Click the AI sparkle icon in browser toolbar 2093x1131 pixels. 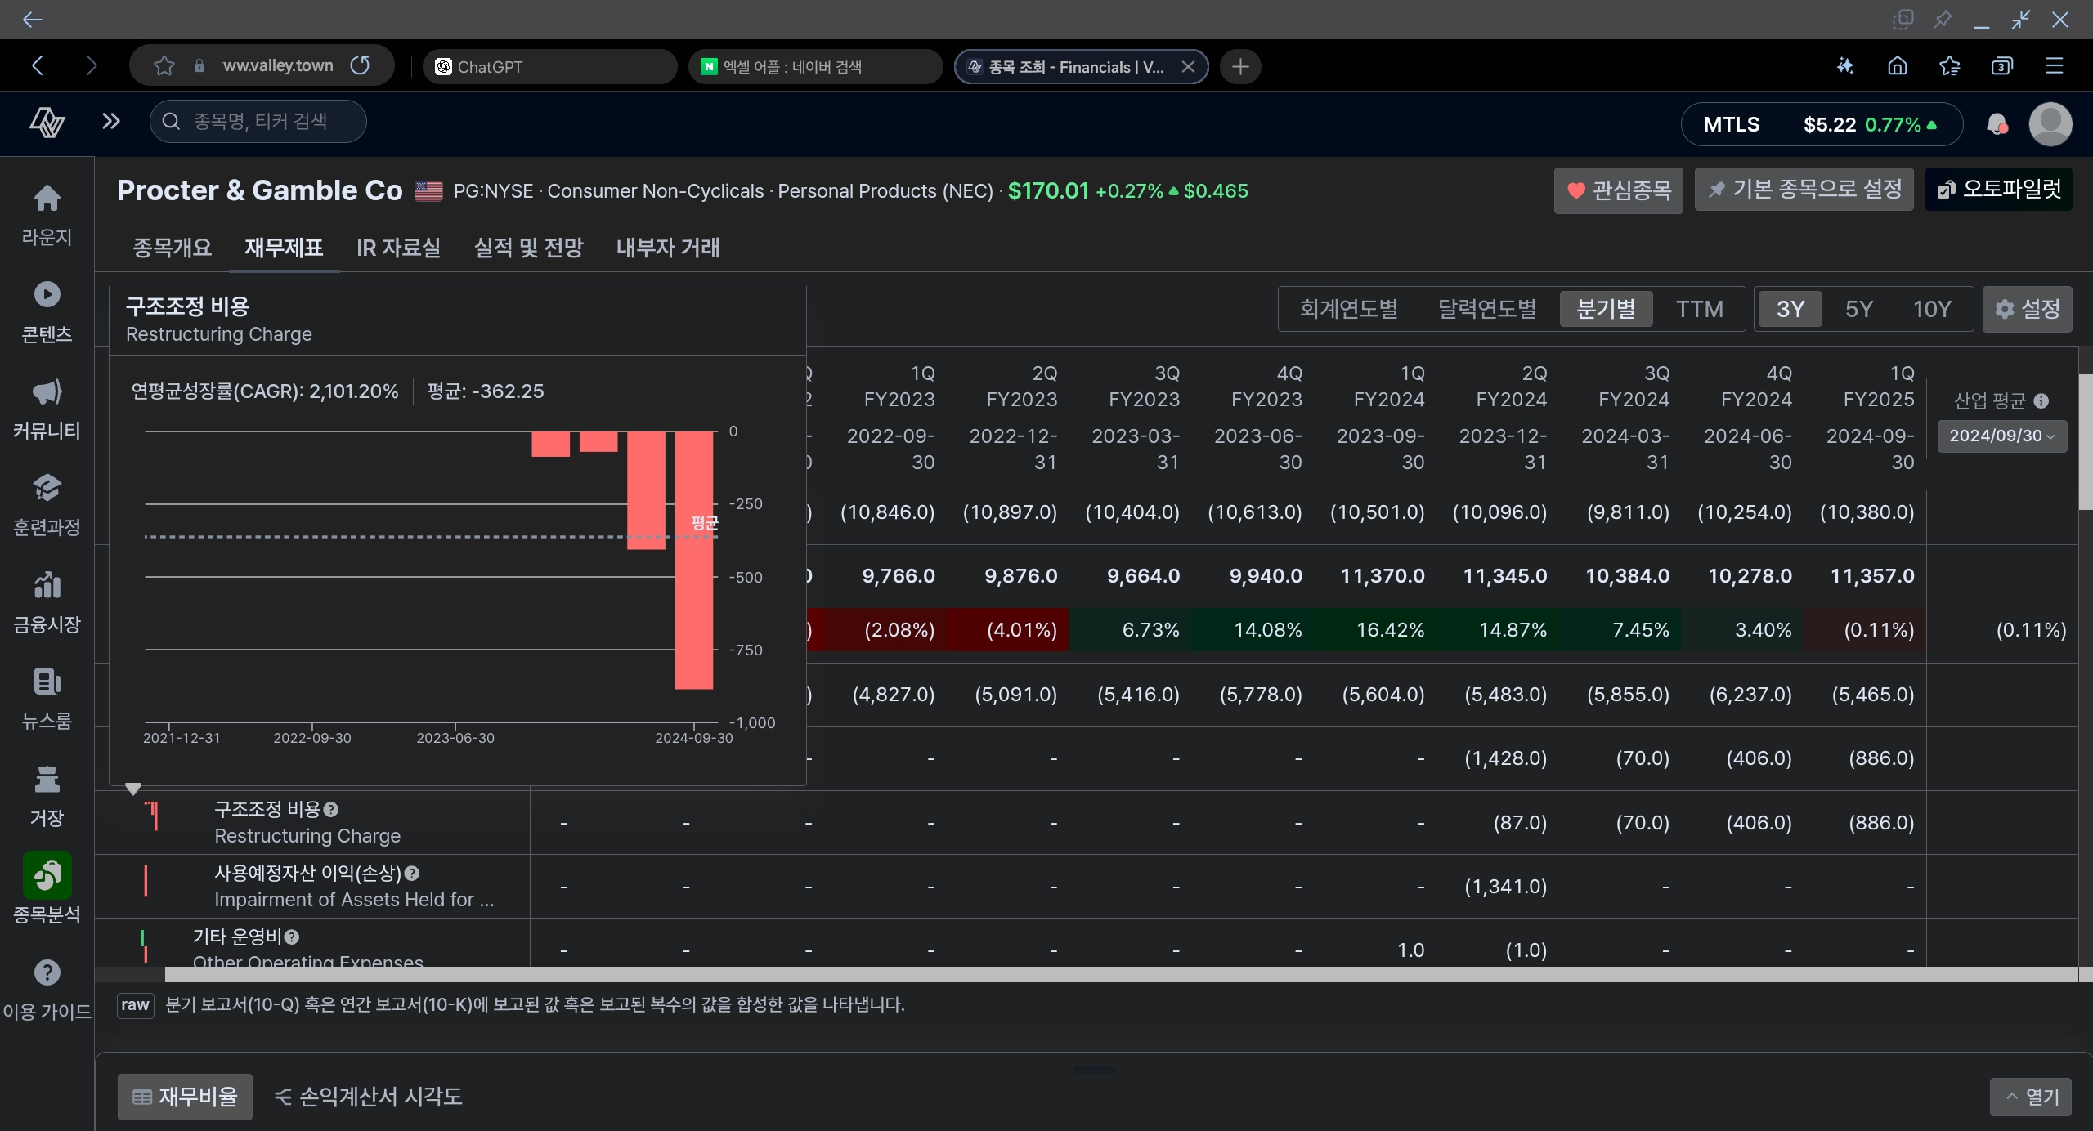point(1845,65)
